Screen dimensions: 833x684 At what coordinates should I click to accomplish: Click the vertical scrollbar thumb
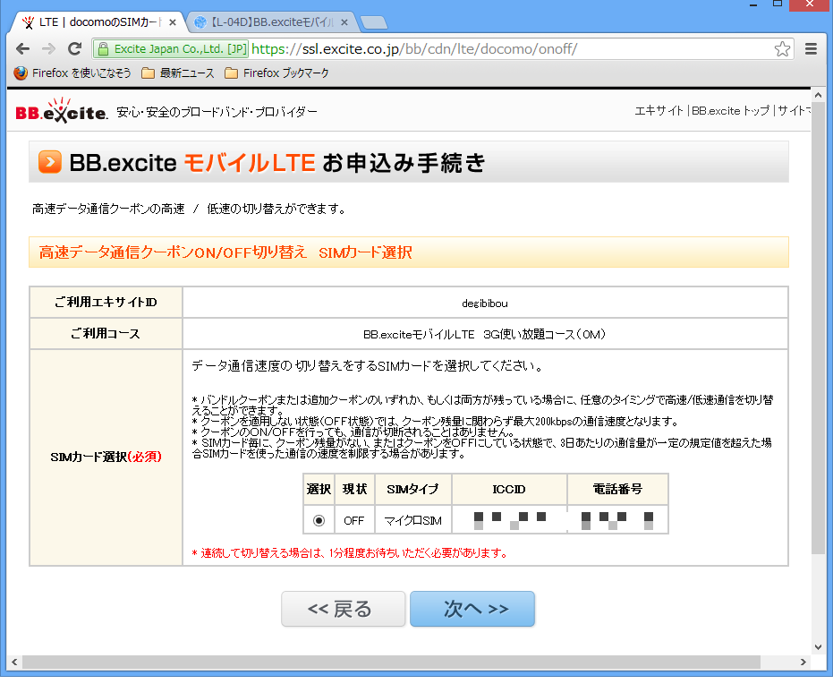[x=818, y=329]
